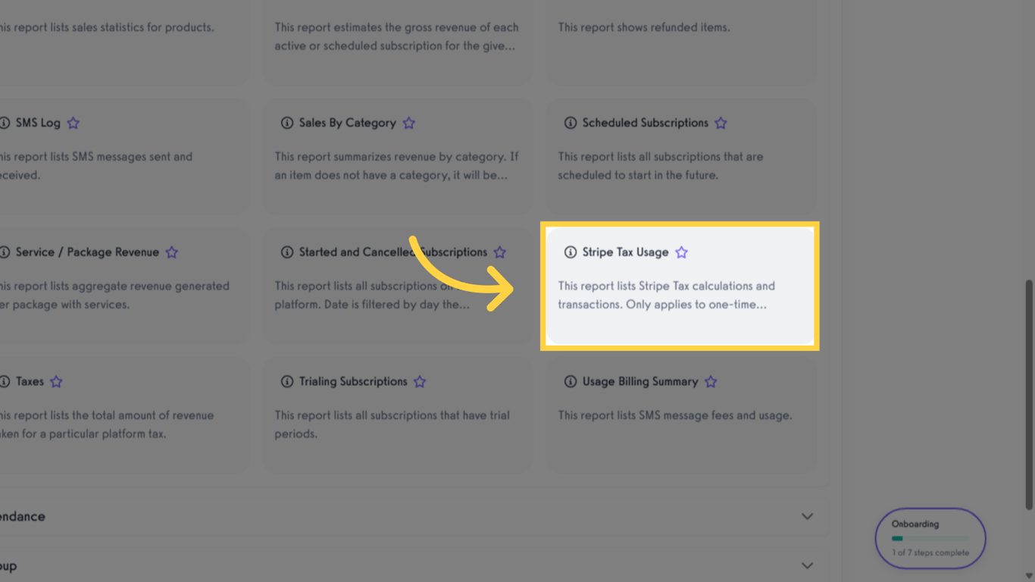Click the onboarding progress bar
Viewport: 1035px width, 582px height.
(932, 538)
